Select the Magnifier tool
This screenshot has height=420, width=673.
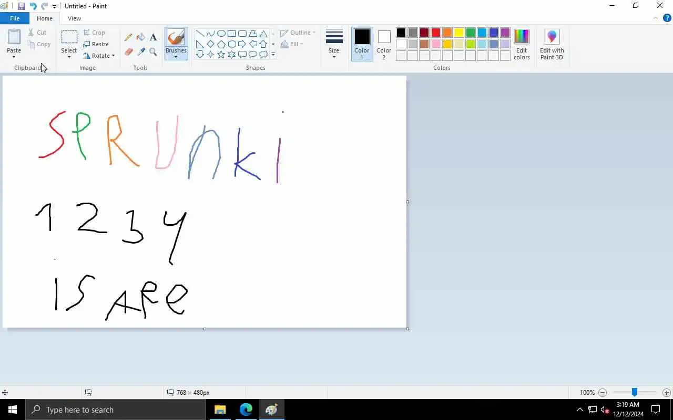[153, 51]
